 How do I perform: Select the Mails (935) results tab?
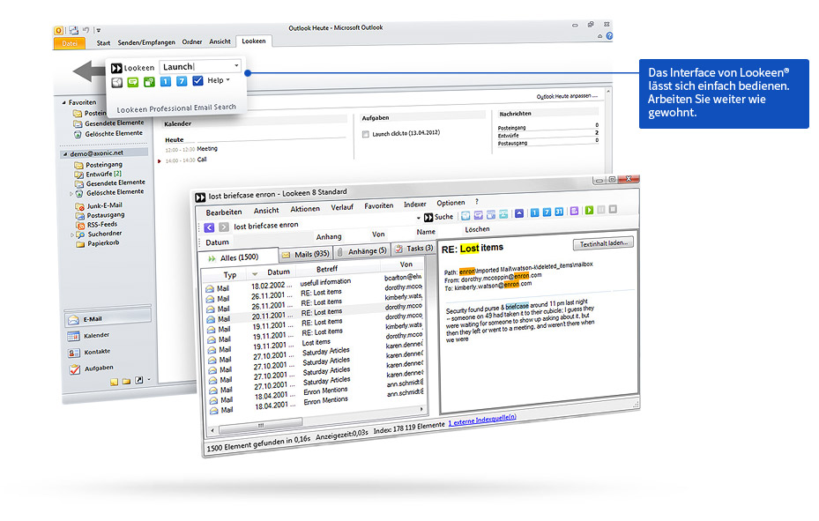(306, 254)
